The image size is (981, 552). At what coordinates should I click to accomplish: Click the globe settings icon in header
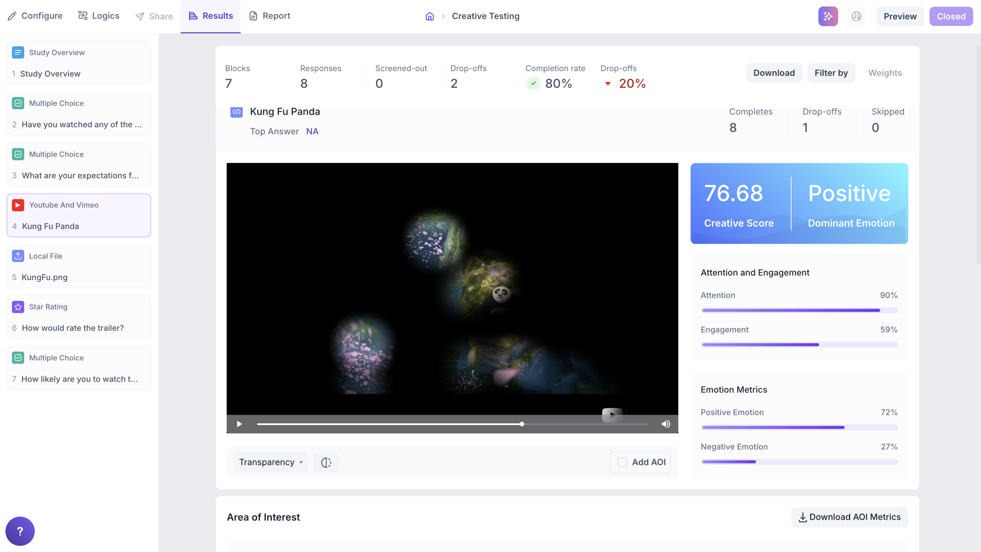tap(856, 16)
